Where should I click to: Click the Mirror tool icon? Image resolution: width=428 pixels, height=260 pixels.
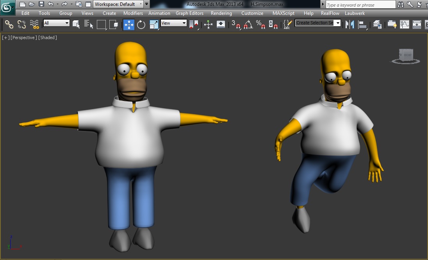pos(350,25)
